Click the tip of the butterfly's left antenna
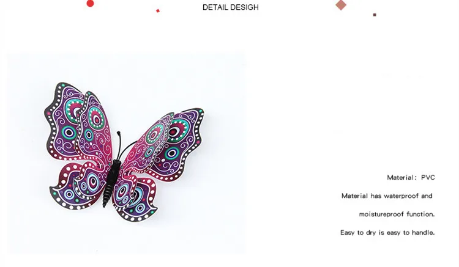The image size is (459, 267). (x=118, y=133)
